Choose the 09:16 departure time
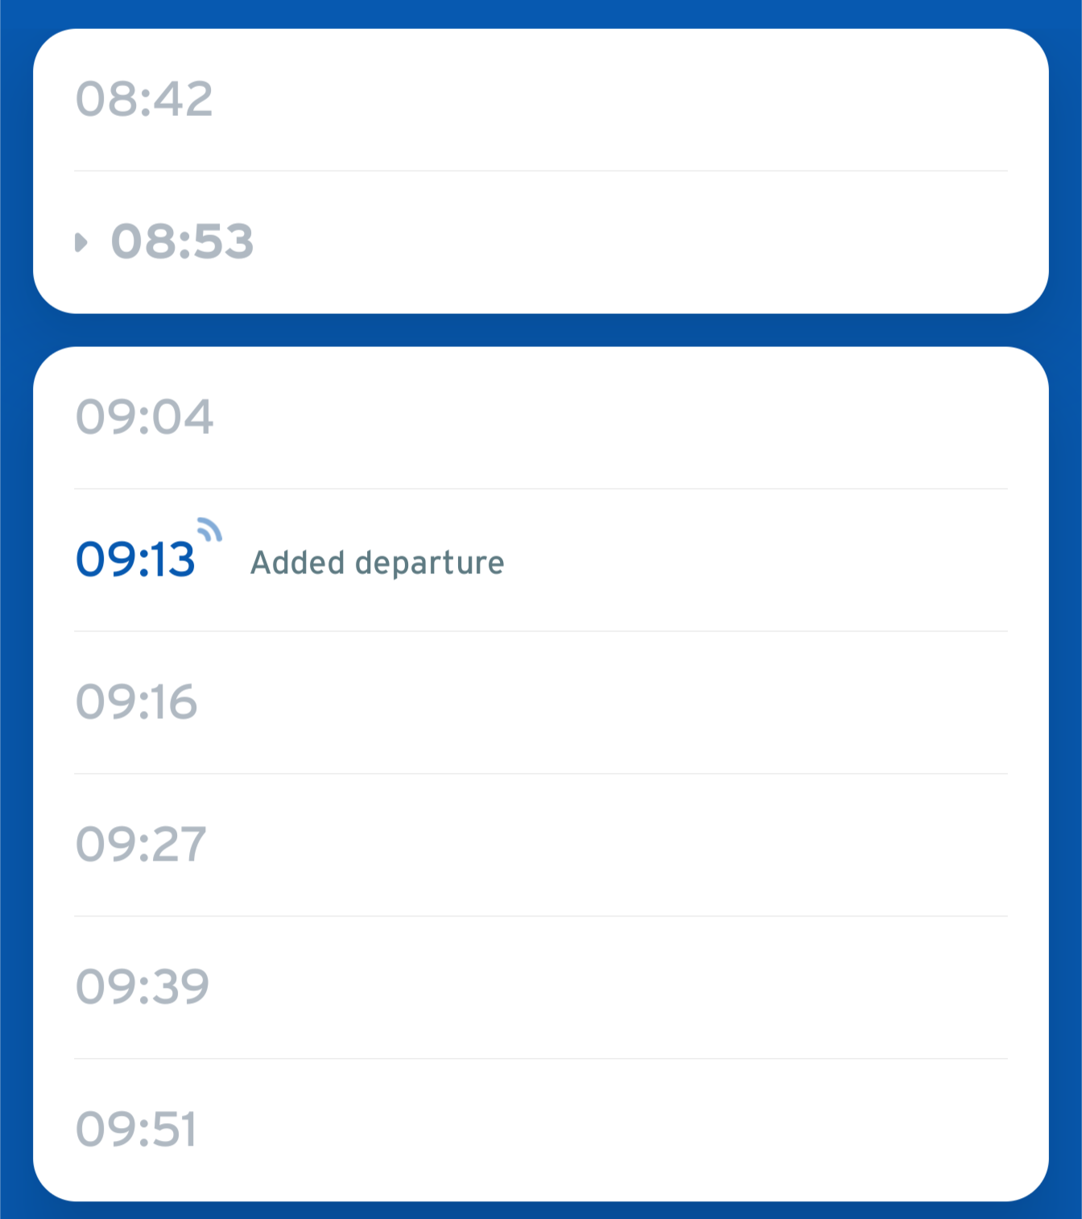Screen dimensions: 1082x1219 [x=136, y=702]
